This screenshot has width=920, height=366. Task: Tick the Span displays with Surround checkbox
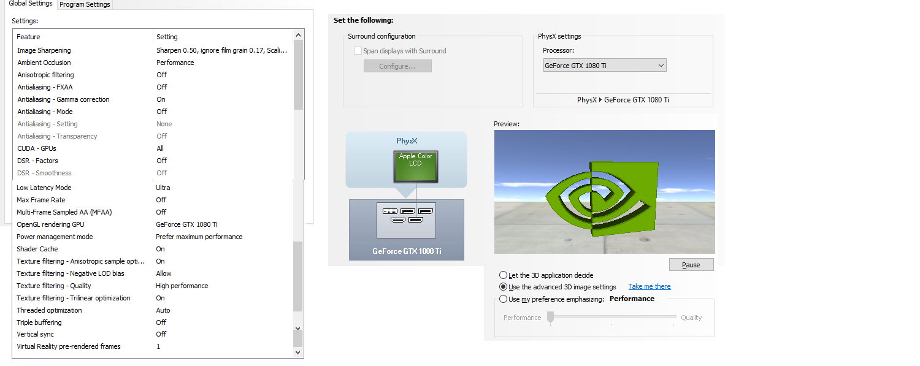[x=358, y=51]
